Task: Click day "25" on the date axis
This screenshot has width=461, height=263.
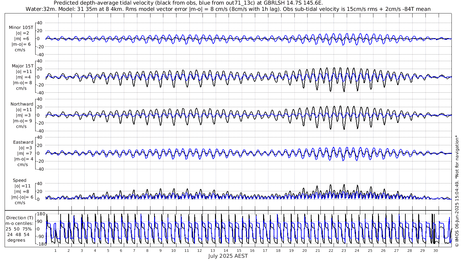Action: pyautogui.click(x=370, y=251)
